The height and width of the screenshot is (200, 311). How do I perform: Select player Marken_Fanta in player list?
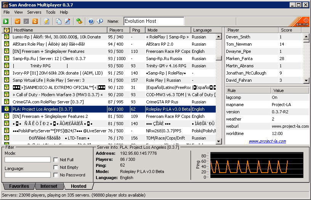click(x=265, y=59)
